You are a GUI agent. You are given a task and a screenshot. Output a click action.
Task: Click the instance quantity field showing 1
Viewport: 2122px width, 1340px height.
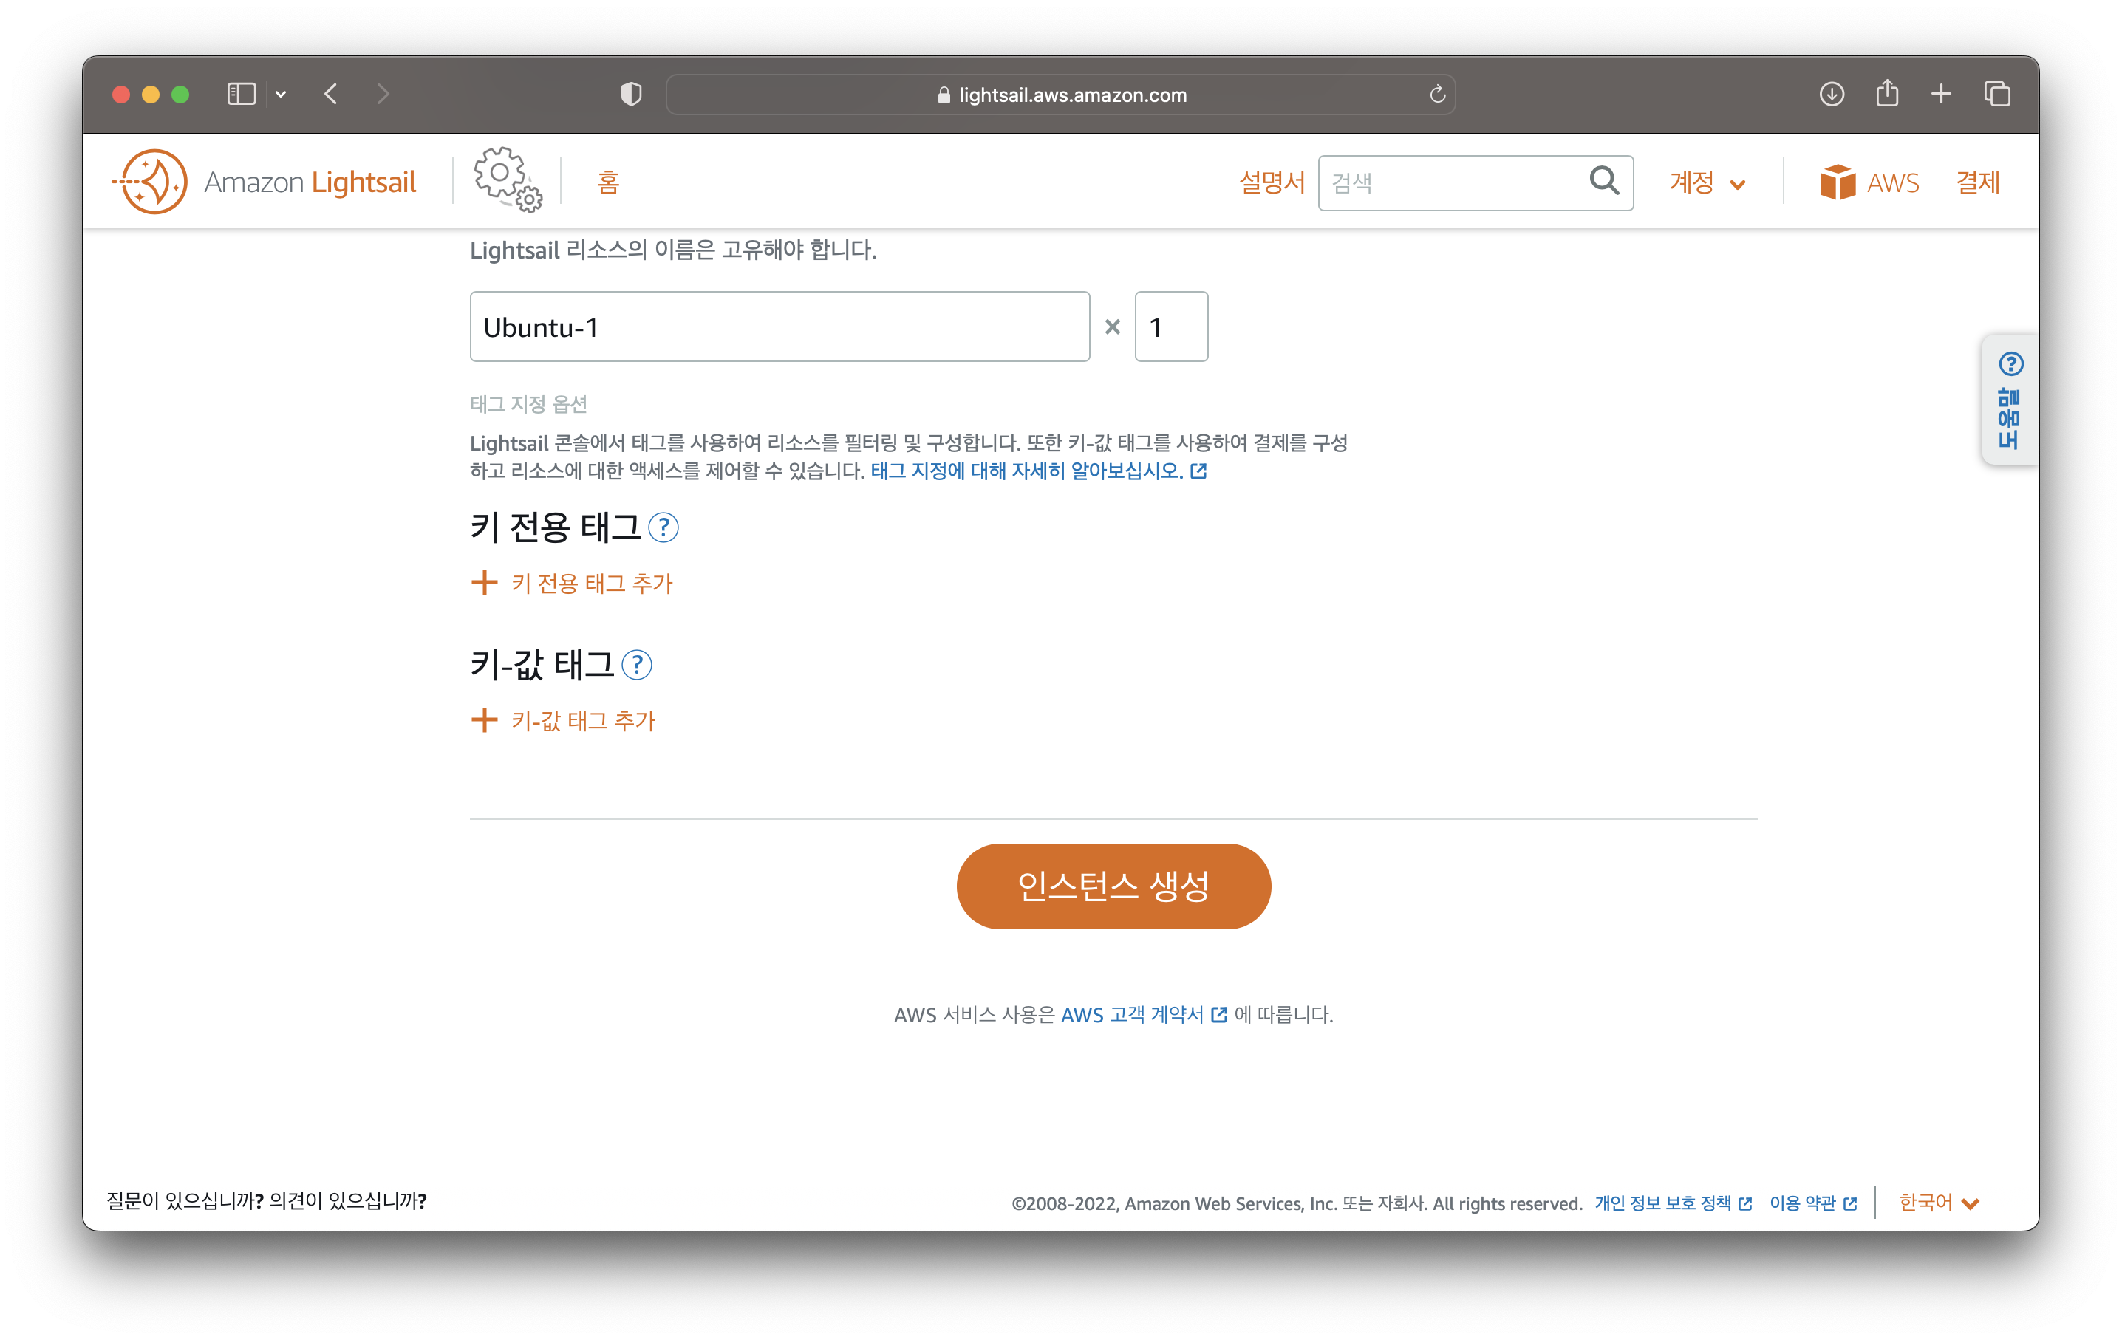pos(1170,327)
